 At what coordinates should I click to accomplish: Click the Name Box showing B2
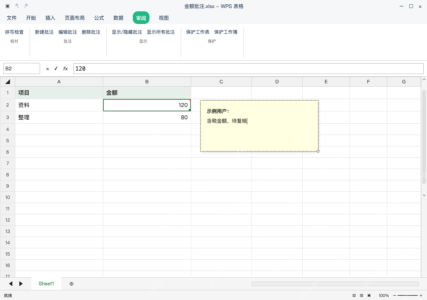pyautogui.click(x=22, y=69)
